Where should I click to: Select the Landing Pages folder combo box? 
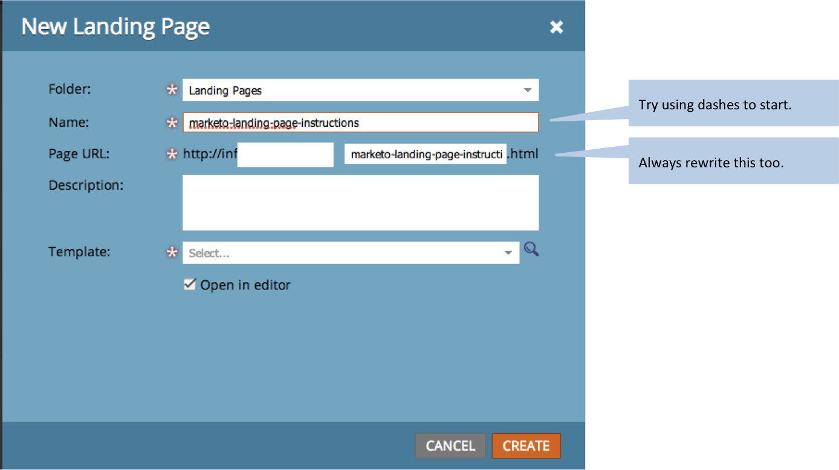pyautogui.click(x=351, y=90)
